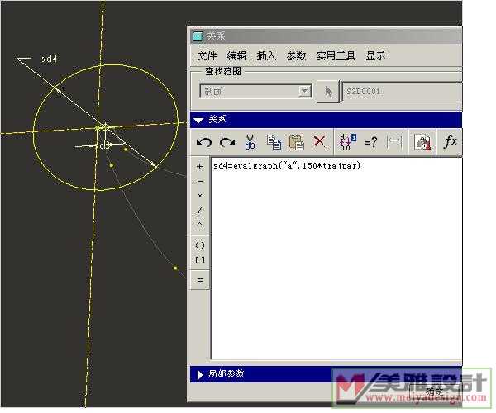Click the =? evaluate expression icon
496x413 pixels.
coord(371,142)
